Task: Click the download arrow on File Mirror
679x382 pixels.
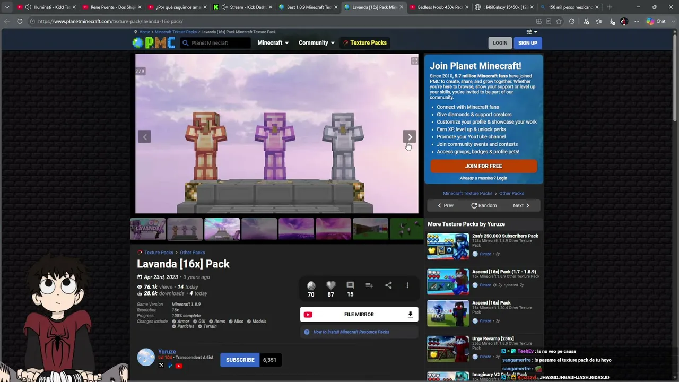Action: (x=410, y=315)
